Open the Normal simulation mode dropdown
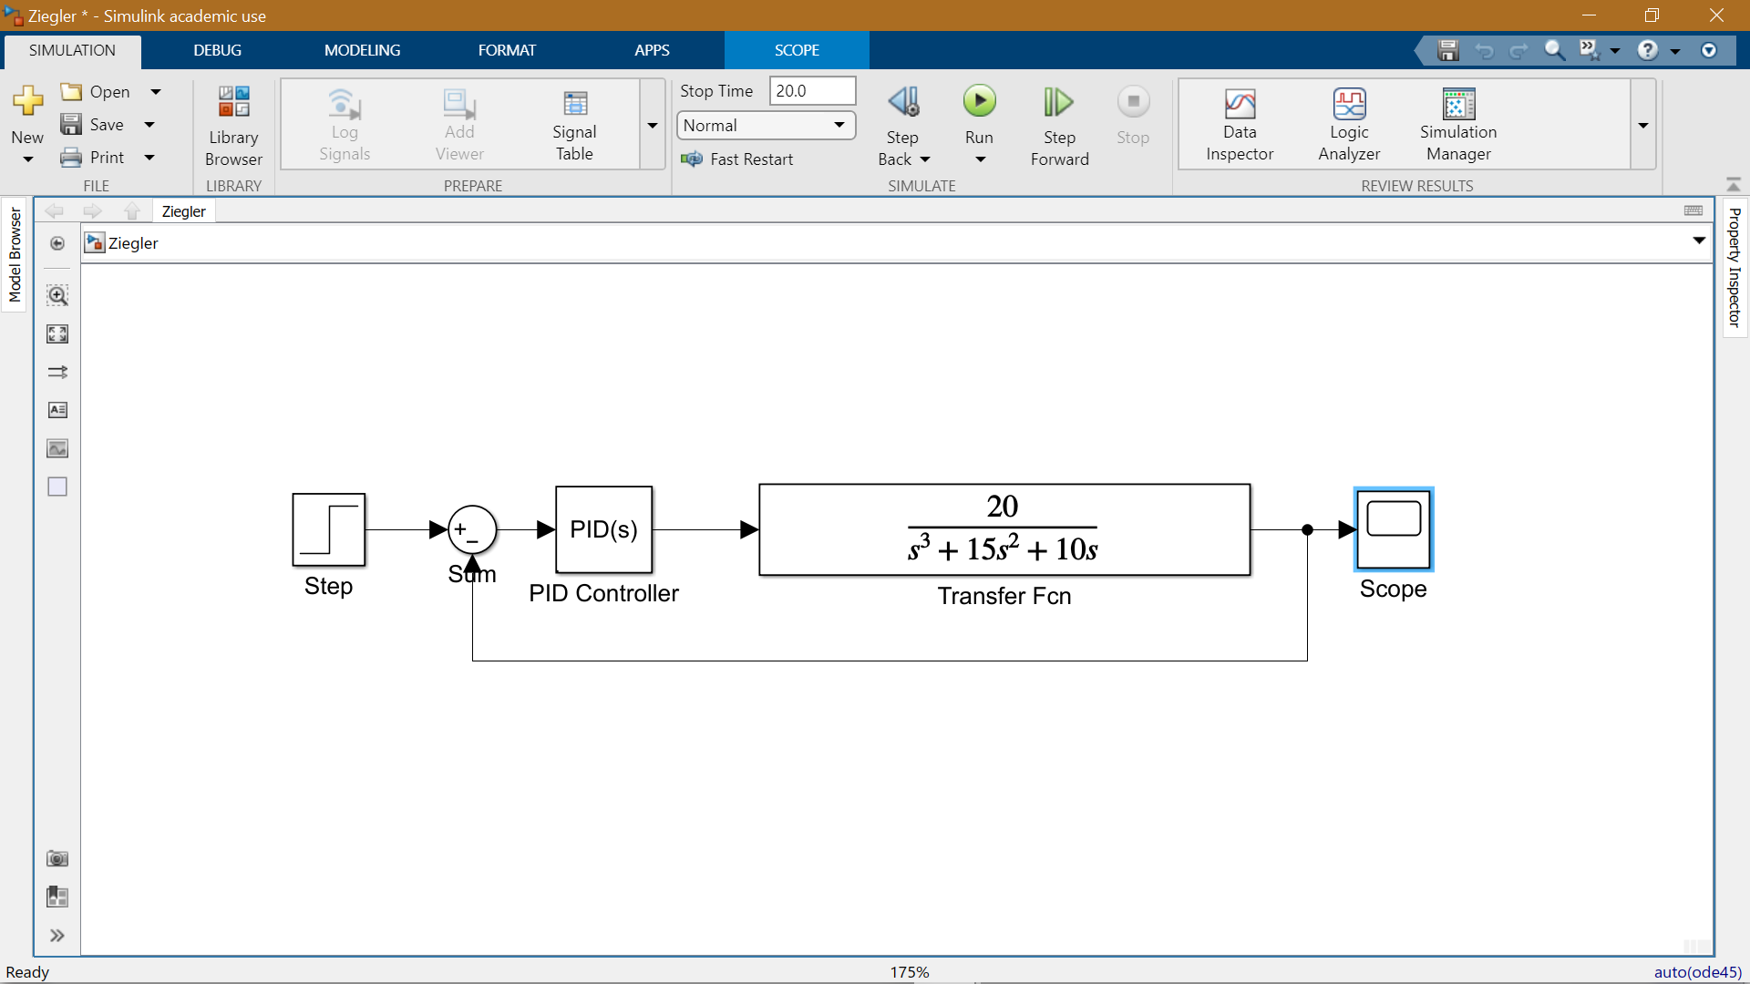Image resolution: width=1750 pixels, height=984 pixels. point(766,125)
